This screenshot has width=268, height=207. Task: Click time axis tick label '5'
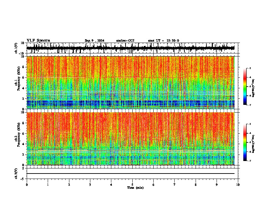(132, 185)
